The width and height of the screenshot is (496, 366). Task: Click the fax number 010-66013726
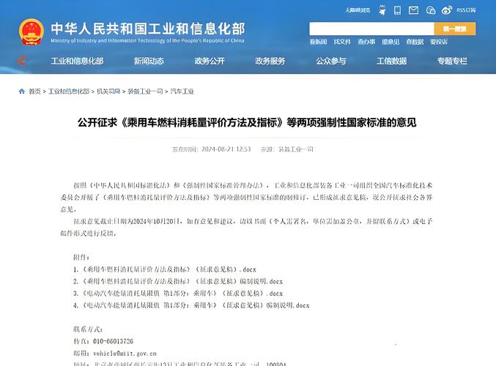(114, 341)
